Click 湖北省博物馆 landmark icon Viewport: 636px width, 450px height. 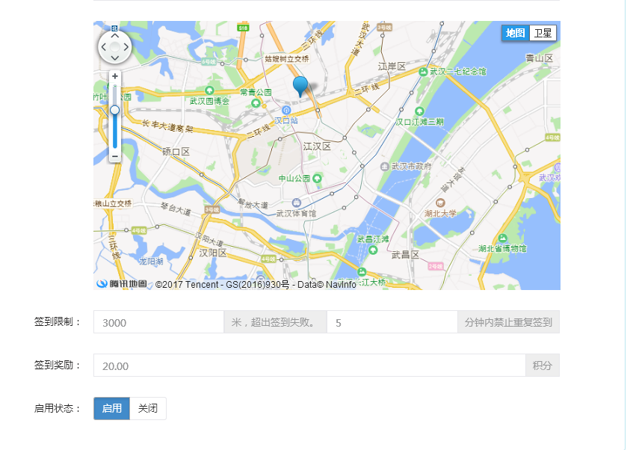coord(502,238)
